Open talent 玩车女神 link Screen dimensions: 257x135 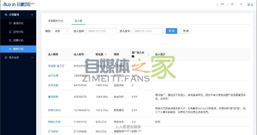[53, 76]
